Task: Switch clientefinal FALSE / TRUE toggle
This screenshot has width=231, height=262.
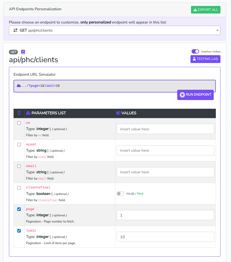Action: [120, 194]
